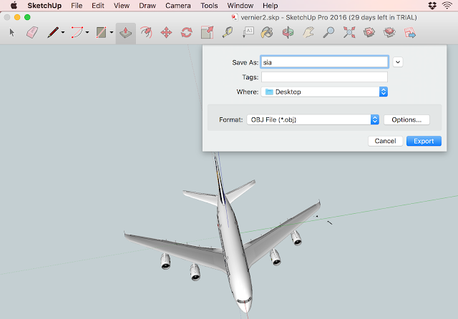This screenshot has width=458, height=319.
Task: Select the Tape Measure tool
Action: (x=228, y=32)
